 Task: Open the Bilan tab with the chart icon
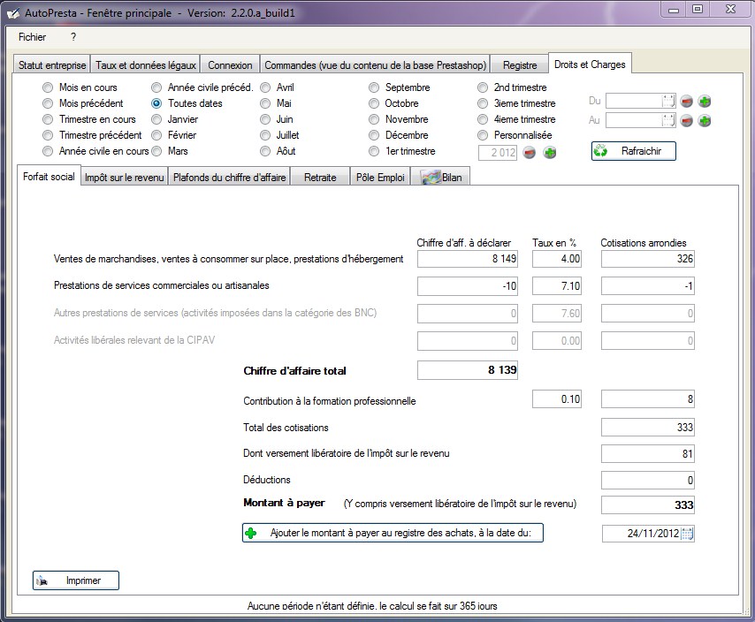(442, 177)
